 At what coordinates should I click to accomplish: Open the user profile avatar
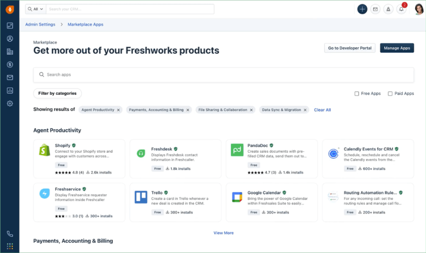click(x=419, y=9)
